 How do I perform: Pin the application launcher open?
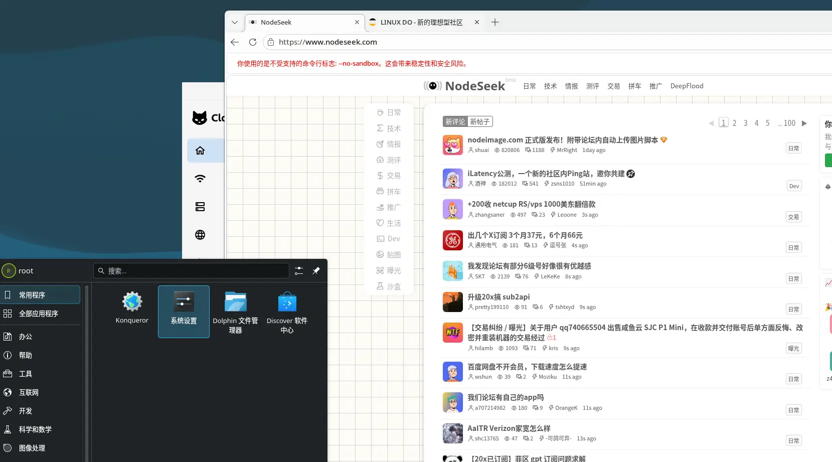point(316,271)
